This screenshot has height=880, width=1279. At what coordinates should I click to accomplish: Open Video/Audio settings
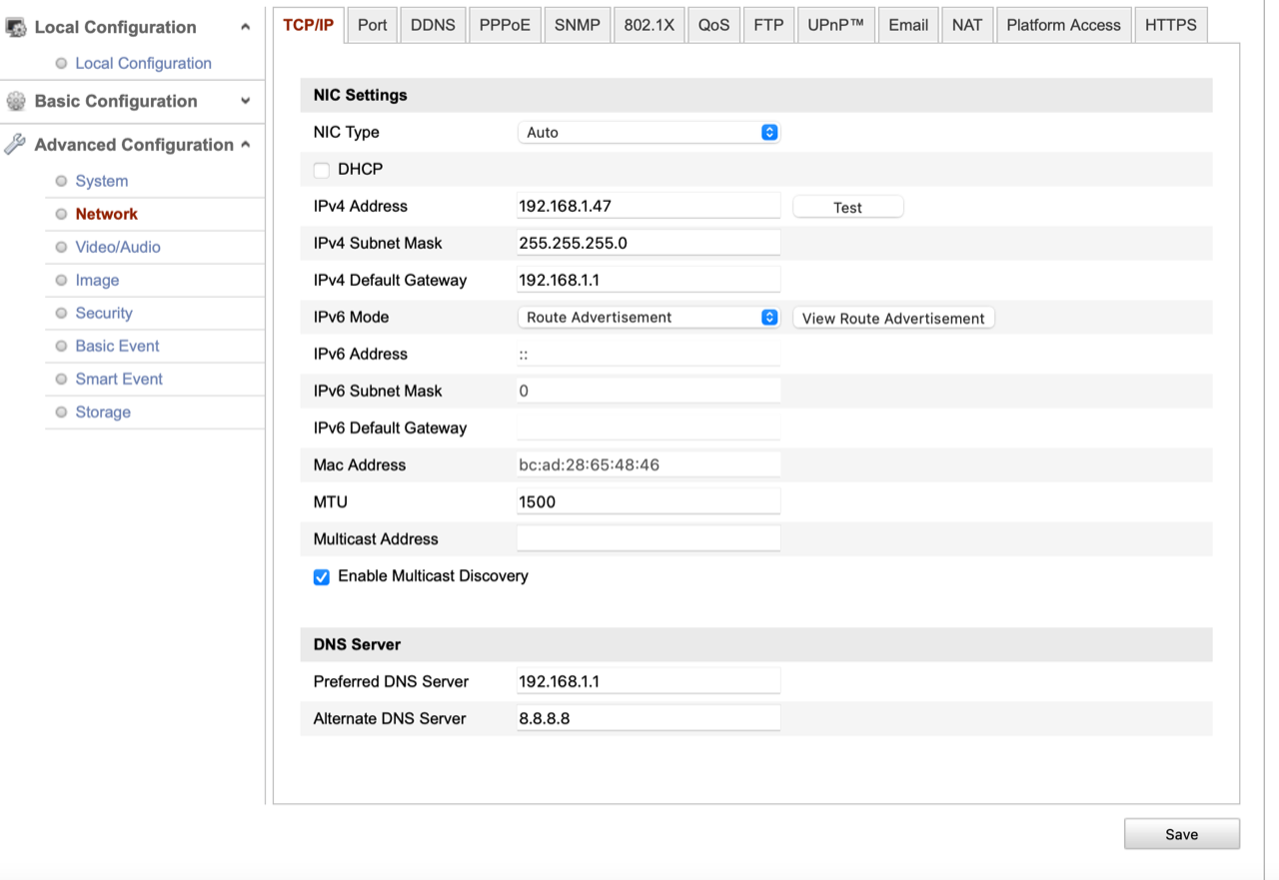pos(117,247)
